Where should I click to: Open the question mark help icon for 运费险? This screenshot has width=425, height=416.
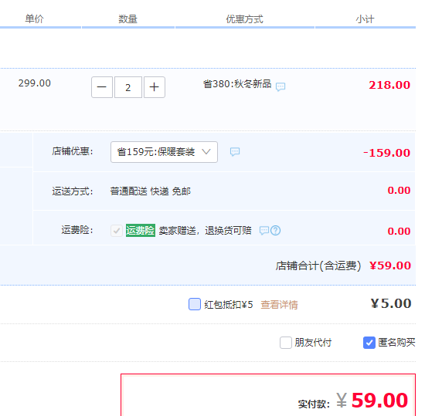[x=276, y=231]
